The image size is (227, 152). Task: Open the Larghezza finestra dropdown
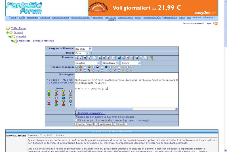click(x=83, y=49)
